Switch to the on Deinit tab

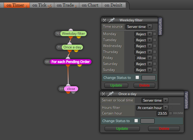point(113,5)
